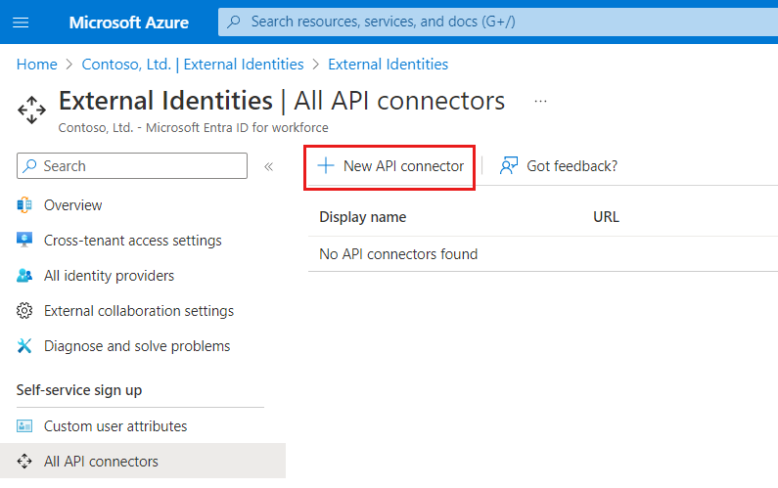Click the Custom user attributes card icon
This screenshot has height=488, width=778.
pyautogui.click(x=24, y=426)
